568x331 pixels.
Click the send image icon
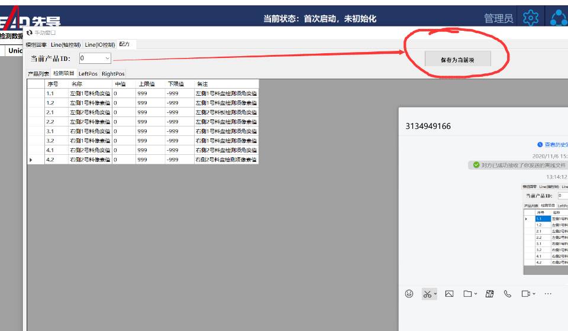coord(449,294)
